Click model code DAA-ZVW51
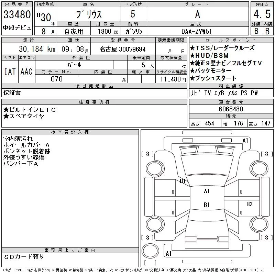275x275 pixels. pyautogui.click(x=197, y=31)
